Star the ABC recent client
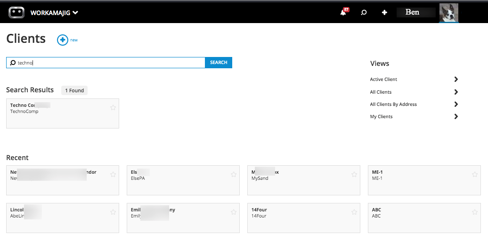This screenshot has width=488, height=242. pyautogui.click(x=475, y=212)
